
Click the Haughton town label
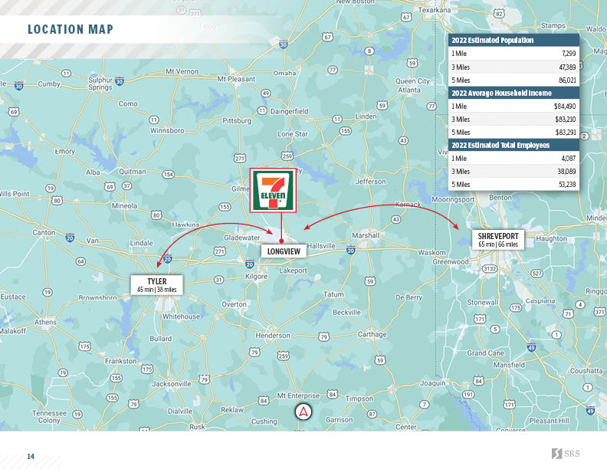click(x=551, y=239)
